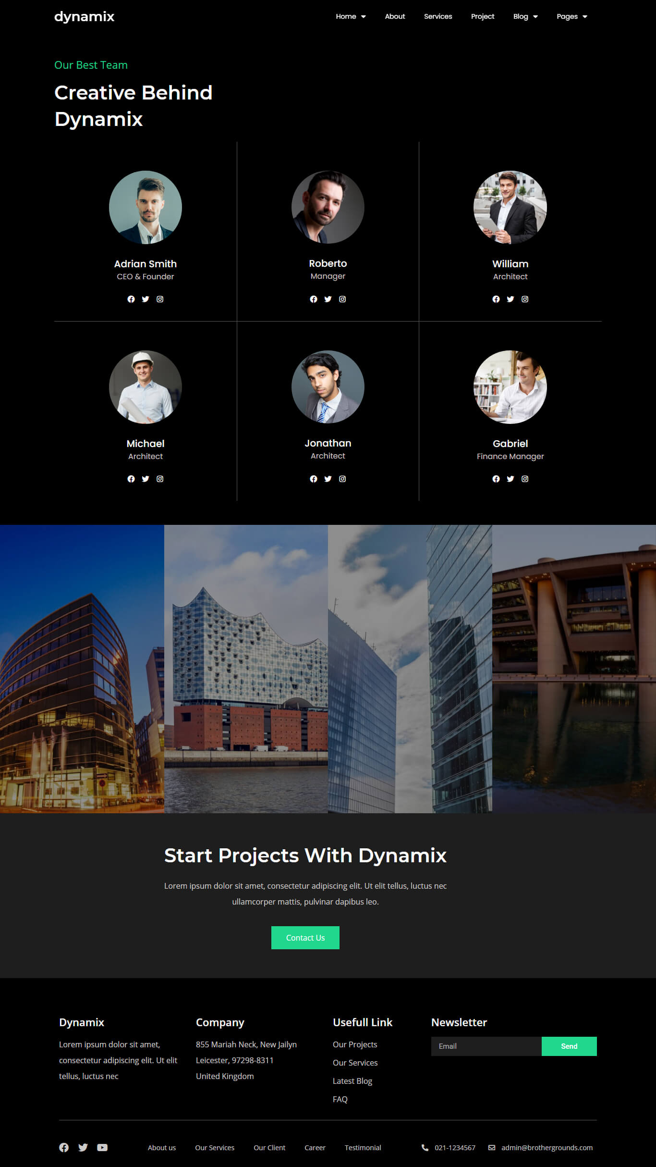
Task: Click the newsletter Send button
Action: pos(569,1046)
